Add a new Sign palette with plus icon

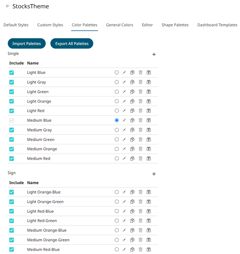click(x=154, y=174)
